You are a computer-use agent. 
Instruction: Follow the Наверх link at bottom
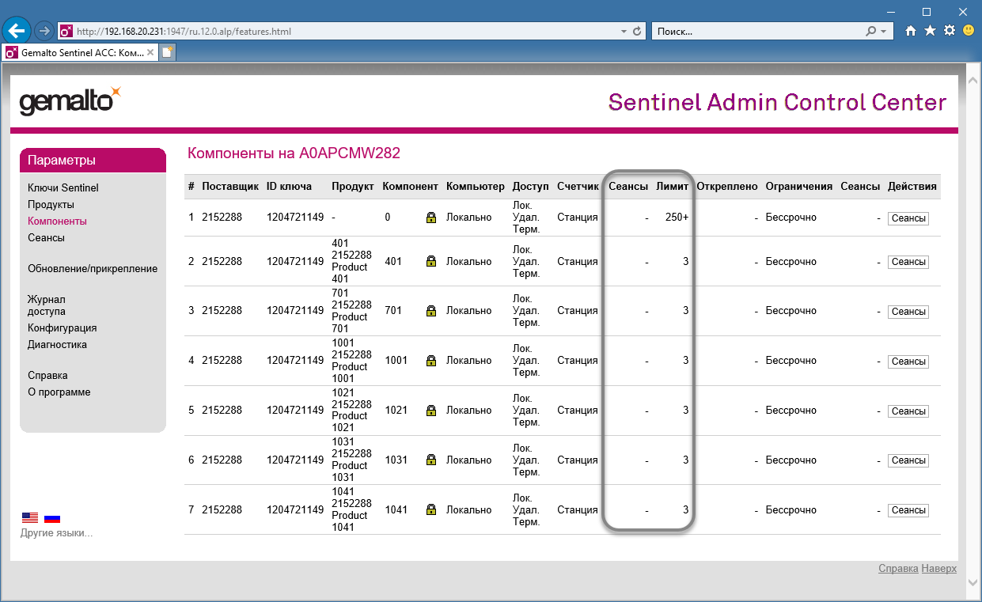point(938,569)
